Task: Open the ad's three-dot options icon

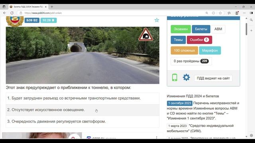Action: point(157,137)
